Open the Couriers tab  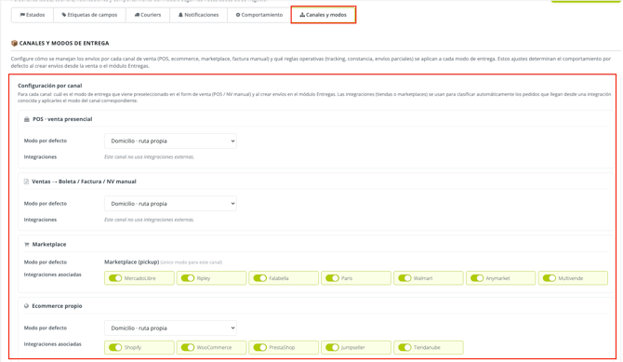tap(148, 15)
